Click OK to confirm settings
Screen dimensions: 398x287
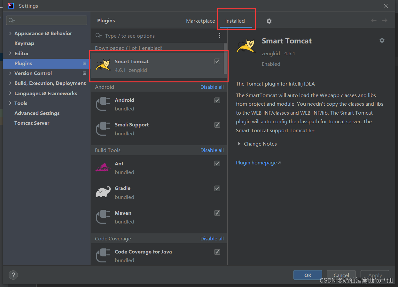click(x=308, y=275)
